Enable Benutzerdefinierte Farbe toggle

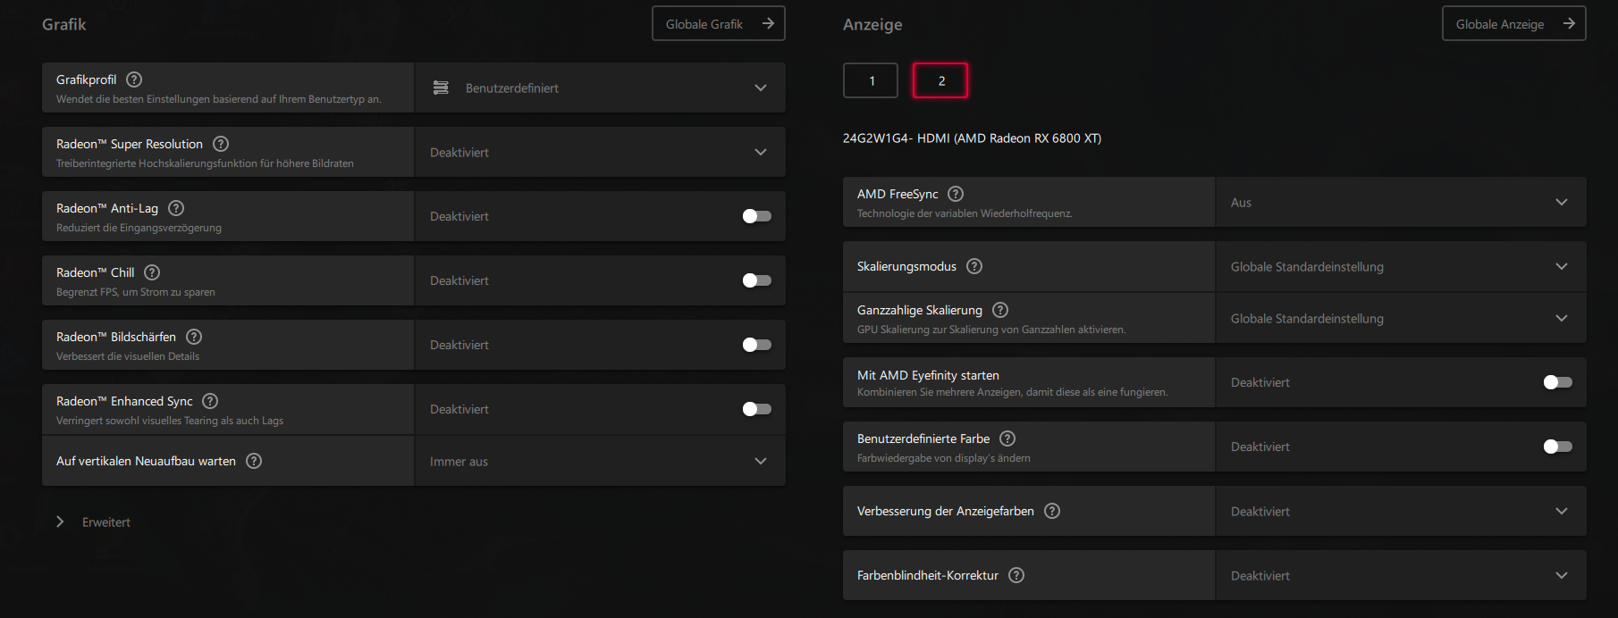click(x=1558, y=447)
